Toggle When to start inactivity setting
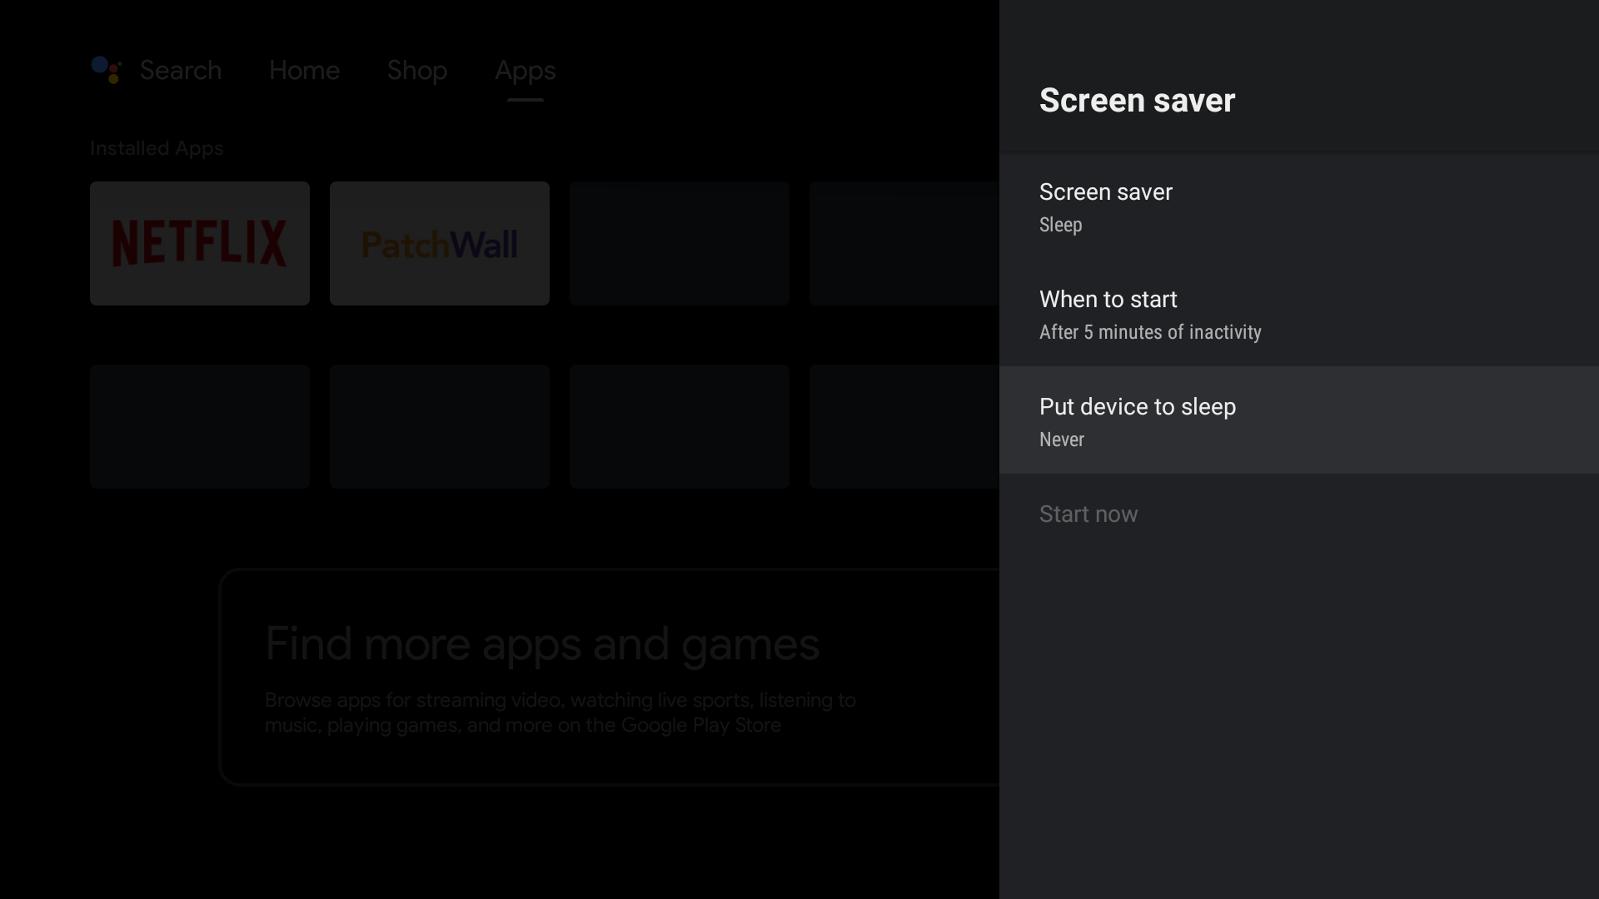The image size is (1599, 899). 1299,313
